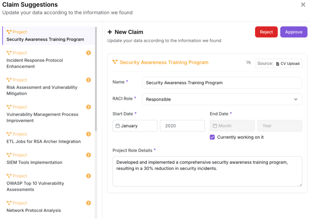Open the Start Date month selector showing January

(135, 126)
